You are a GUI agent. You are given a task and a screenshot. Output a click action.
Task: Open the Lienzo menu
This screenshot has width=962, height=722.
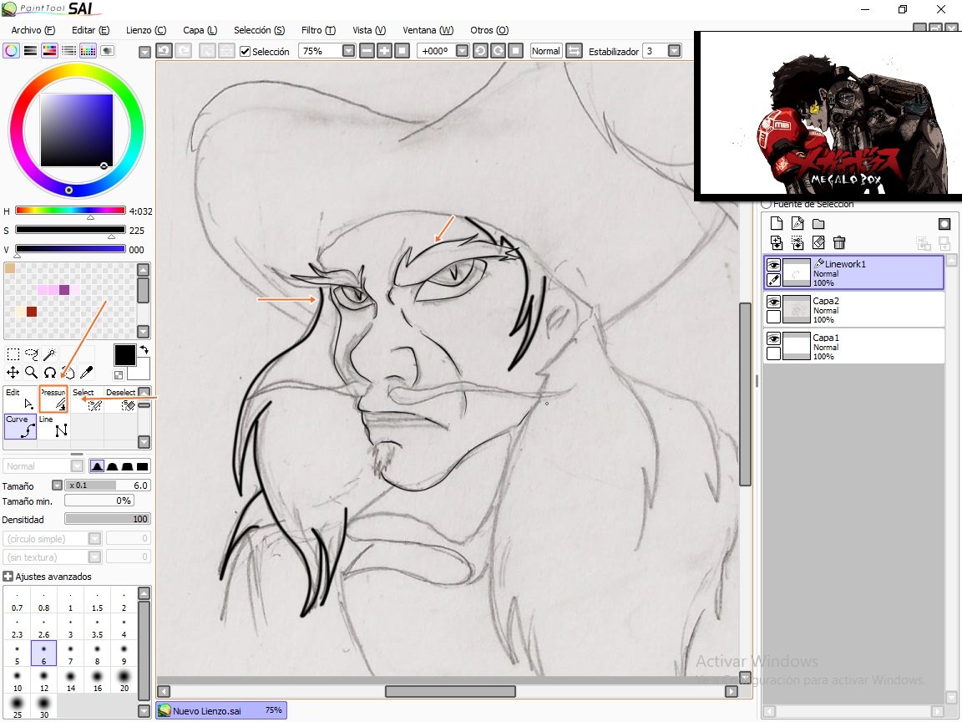[x=146, y=30]
